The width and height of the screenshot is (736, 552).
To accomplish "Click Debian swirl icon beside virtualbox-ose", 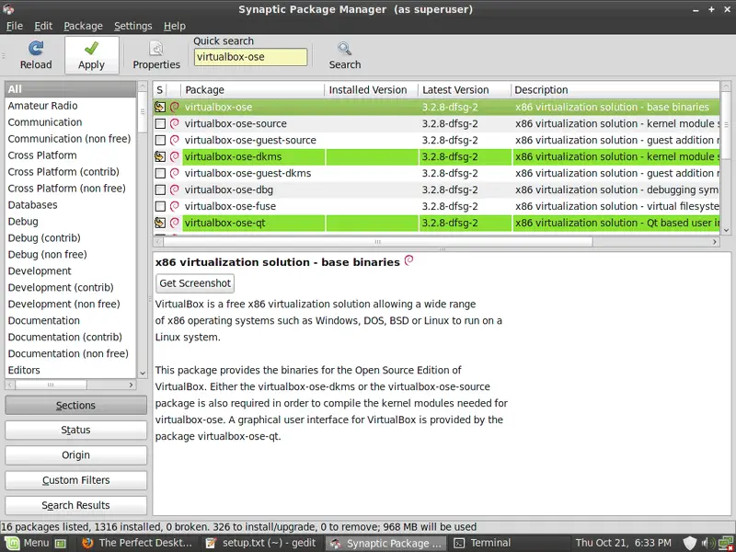I will 174,107.
